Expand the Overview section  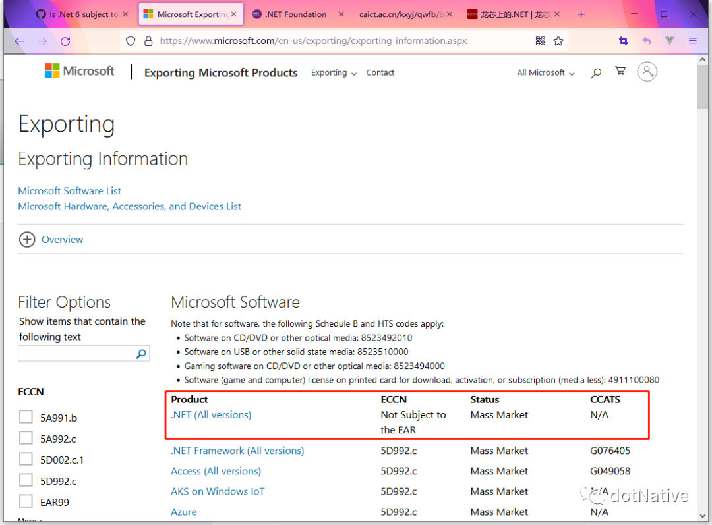click(51, 240)
